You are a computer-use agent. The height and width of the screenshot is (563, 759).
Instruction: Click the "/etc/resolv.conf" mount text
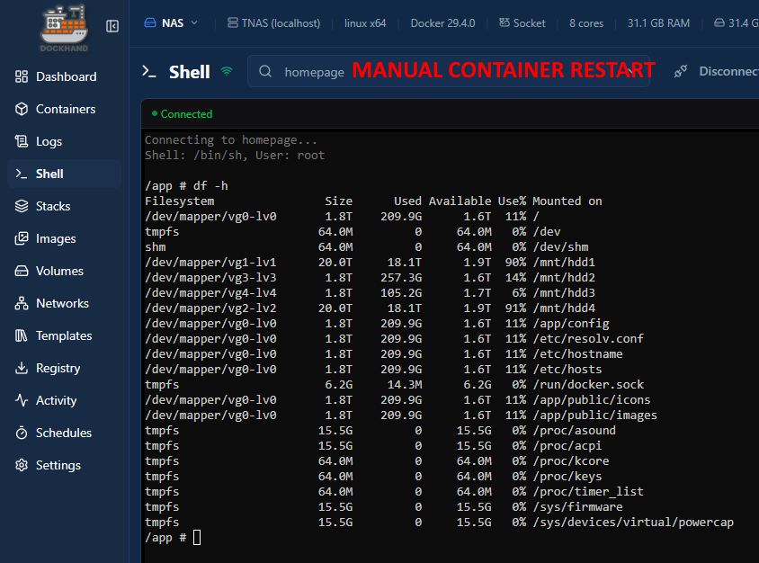[x=588, y=339]
